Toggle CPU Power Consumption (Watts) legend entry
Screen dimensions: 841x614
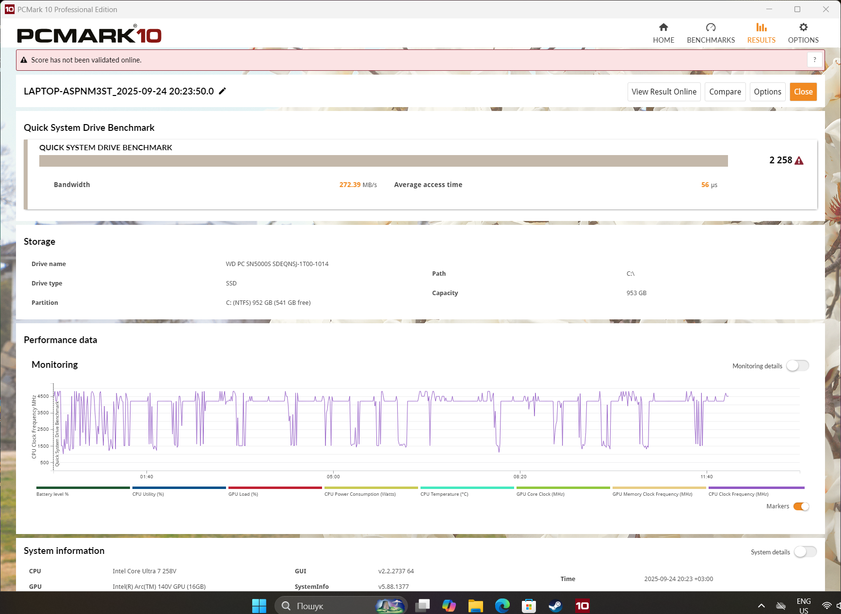click(371, 491)
